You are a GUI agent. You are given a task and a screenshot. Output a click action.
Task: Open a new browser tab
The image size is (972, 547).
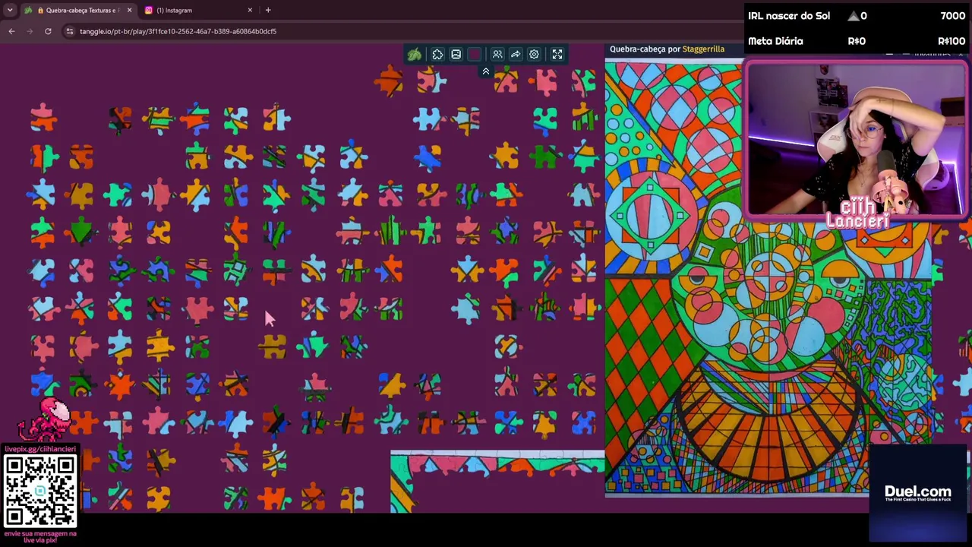268,10
